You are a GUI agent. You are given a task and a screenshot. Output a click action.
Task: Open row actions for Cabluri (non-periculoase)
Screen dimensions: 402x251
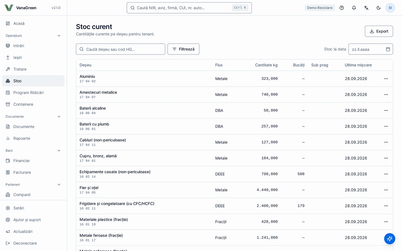tap(386, 142)
